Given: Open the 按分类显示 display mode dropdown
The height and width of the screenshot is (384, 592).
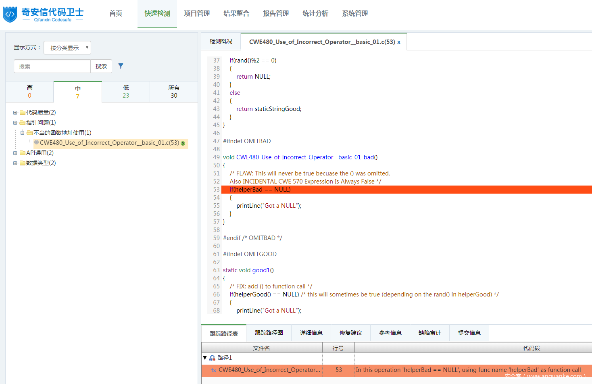Looking at the screenshot, I should coord(67,48).
